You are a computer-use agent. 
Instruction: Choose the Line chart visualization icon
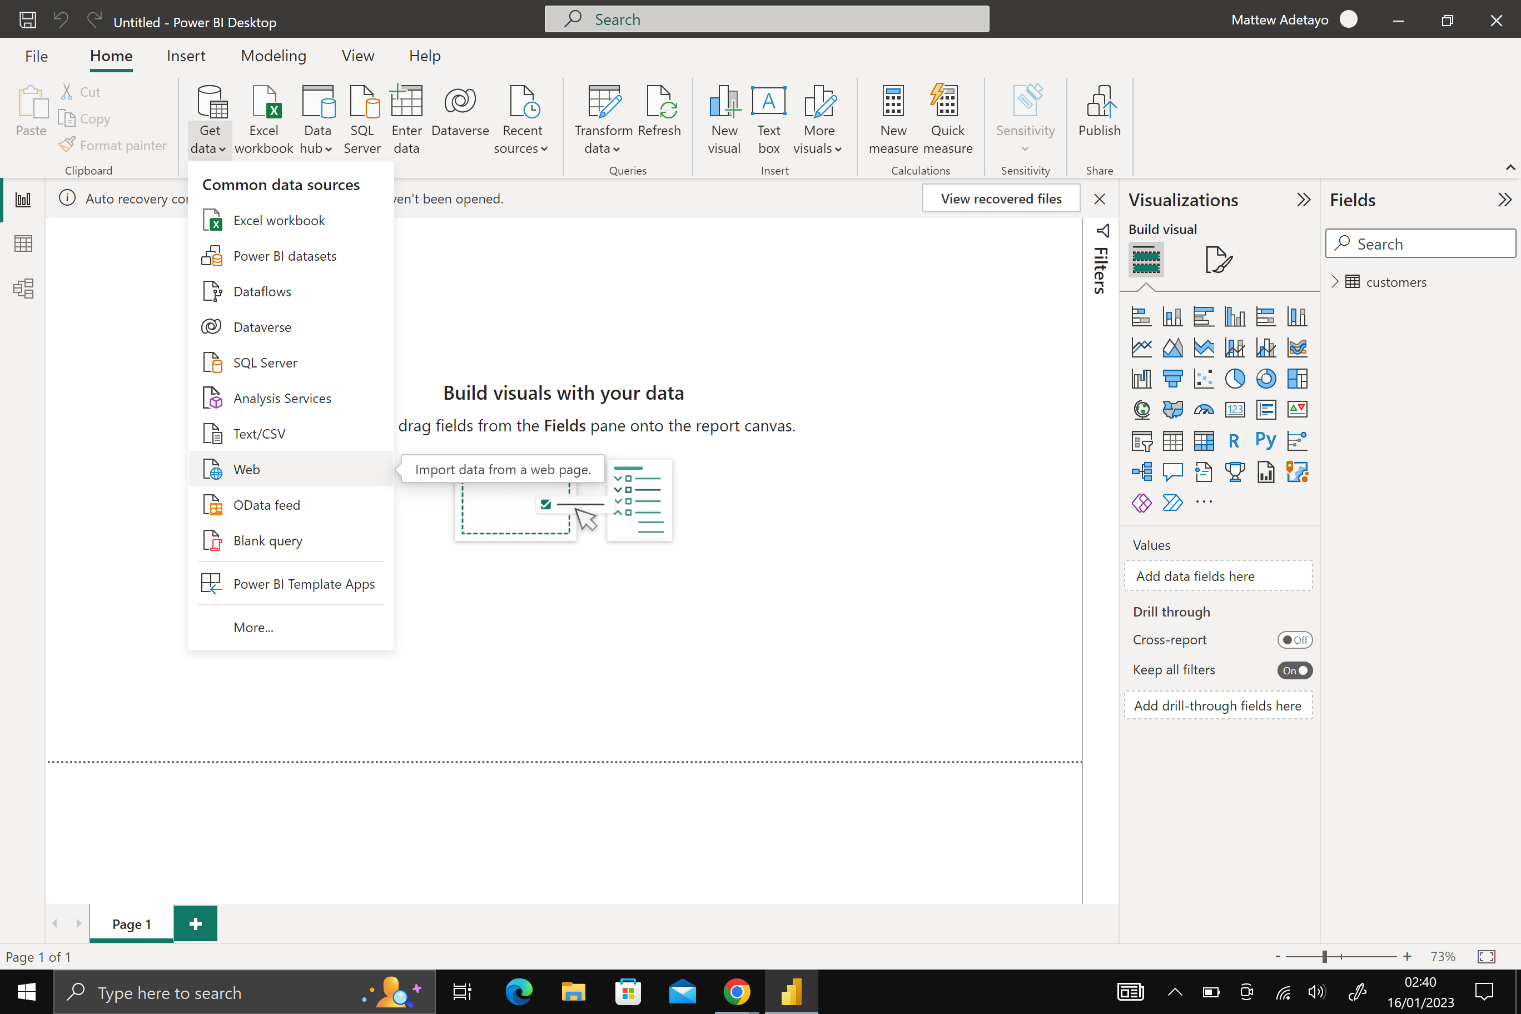(1141, 347)
